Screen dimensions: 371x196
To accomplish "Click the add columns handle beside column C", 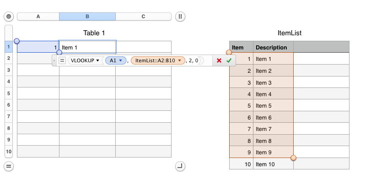I will pyautogui.click(x=180, y=16).
